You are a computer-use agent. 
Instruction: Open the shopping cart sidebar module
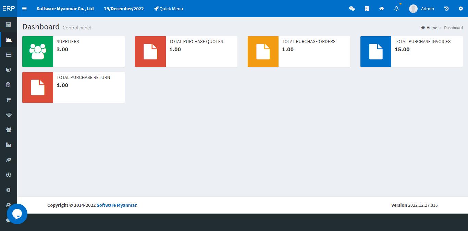(9, 100)
